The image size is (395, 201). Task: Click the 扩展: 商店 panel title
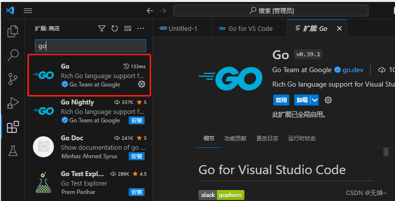pos(47,28)
